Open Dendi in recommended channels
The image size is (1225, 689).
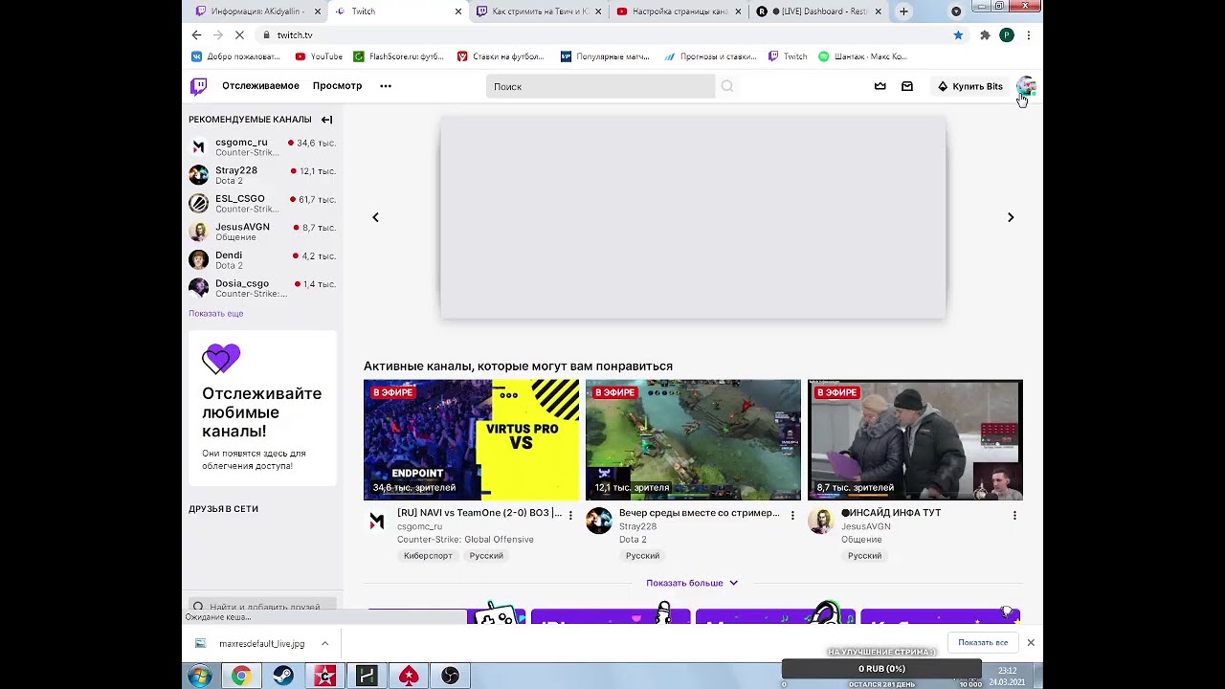pyautogui.click(x=262, y=260)
